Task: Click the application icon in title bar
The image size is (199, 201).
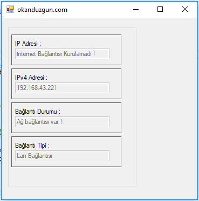Action: pos(10,9)
